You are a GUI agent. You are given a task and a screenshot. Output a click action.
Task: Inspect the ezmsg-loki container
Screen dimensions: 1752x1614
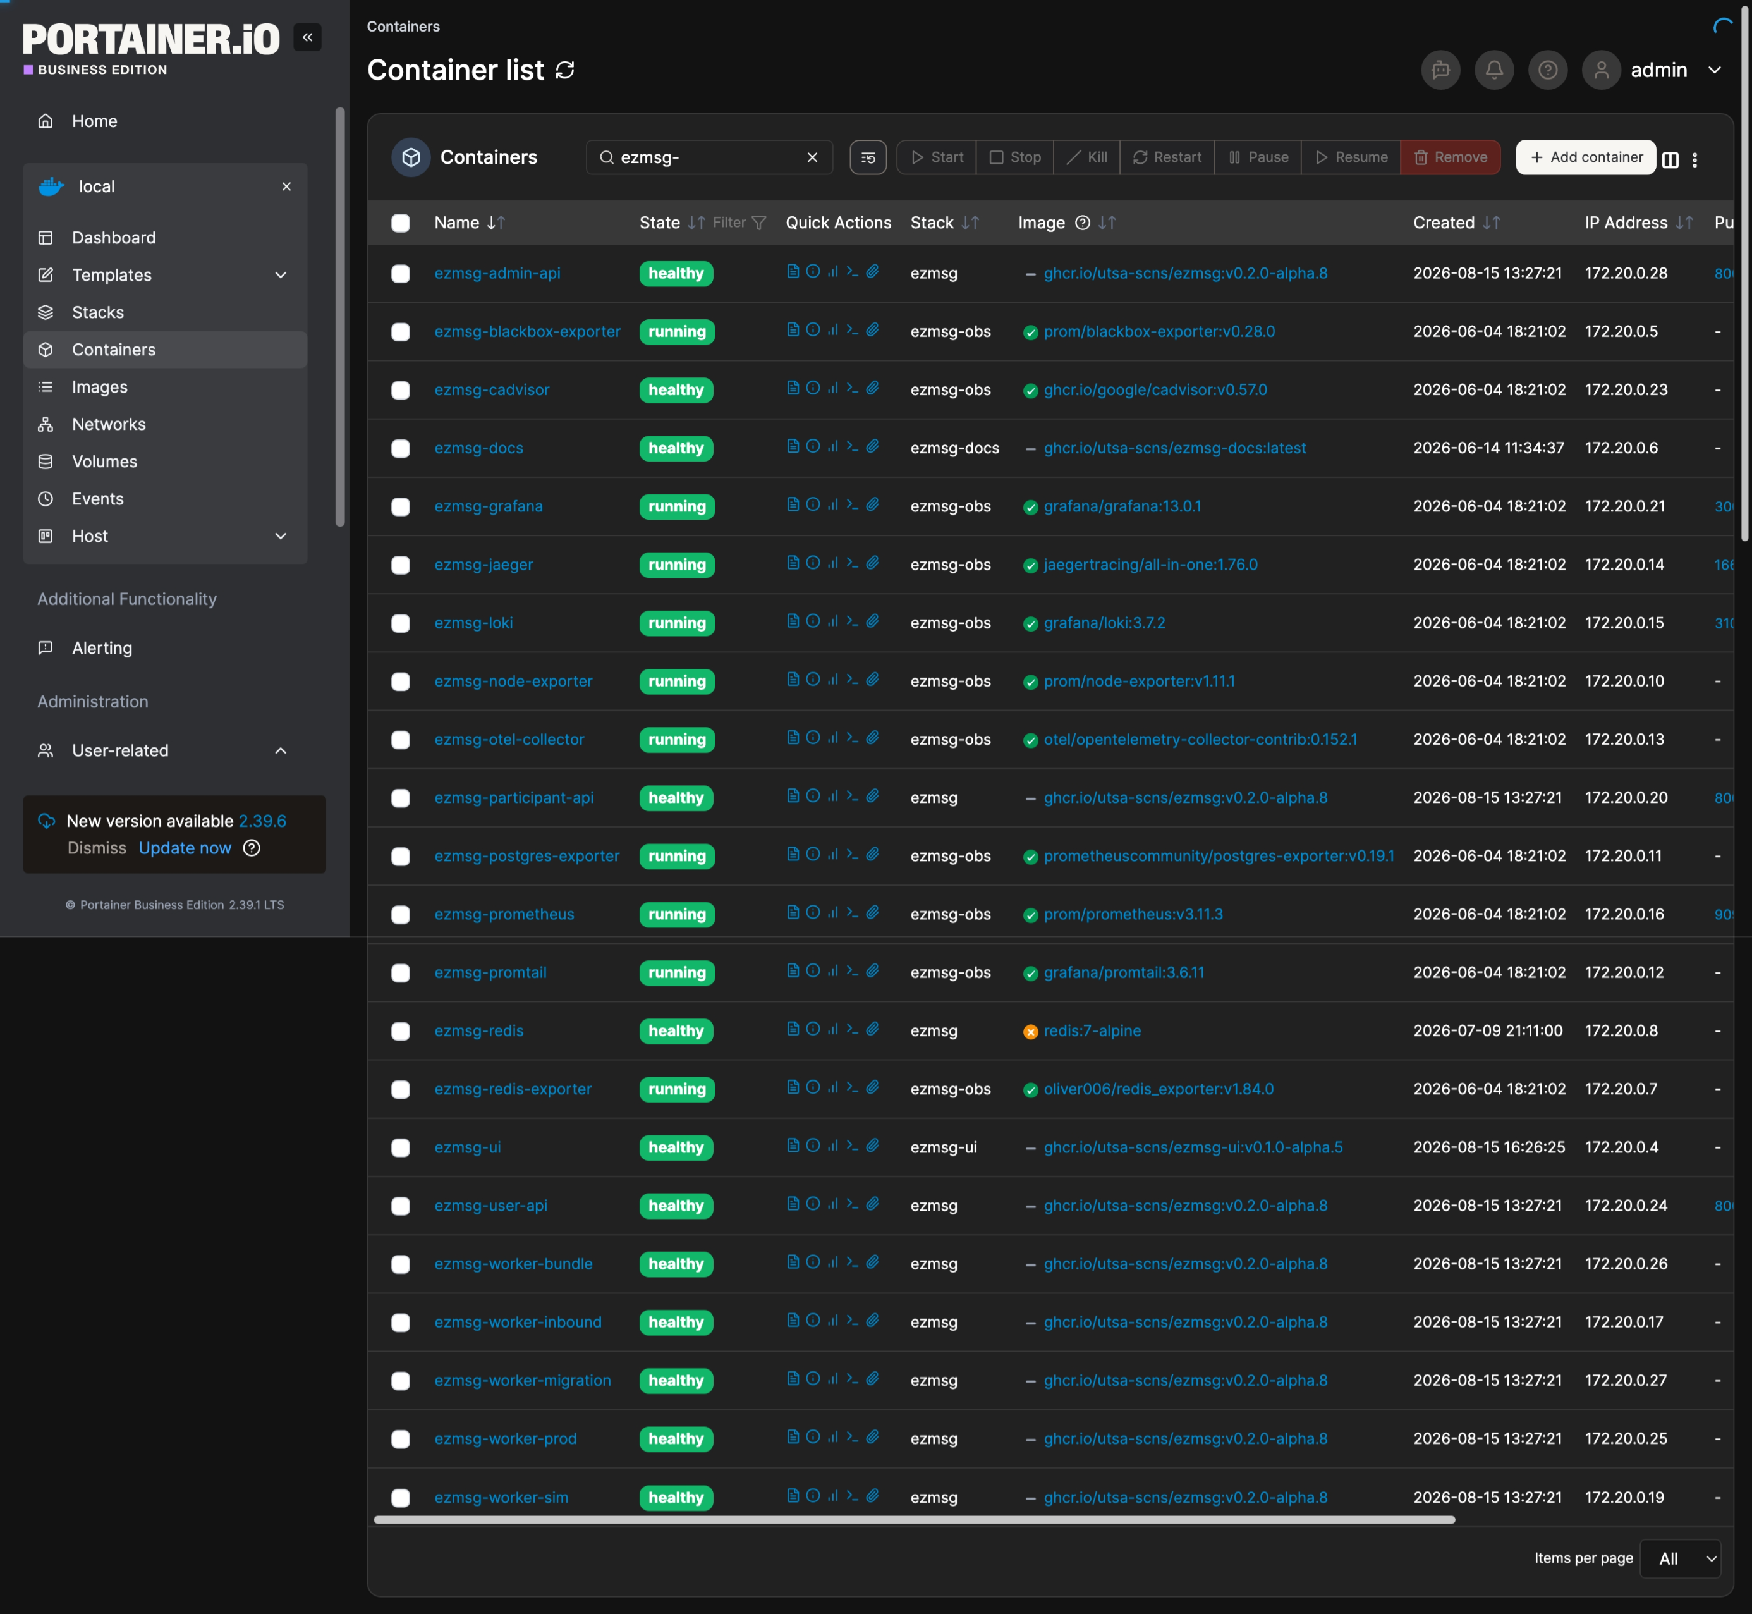(x=813, y=621)
